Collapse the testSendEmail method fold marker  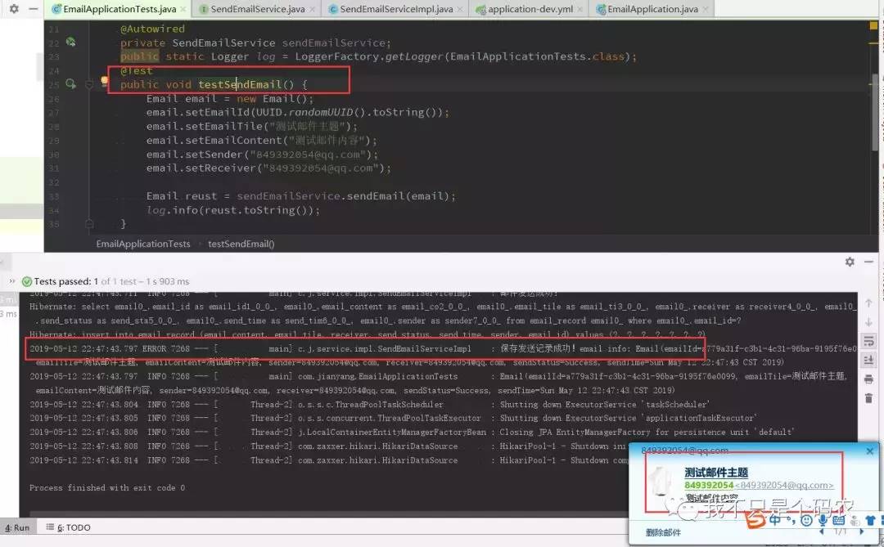[89, 84]
